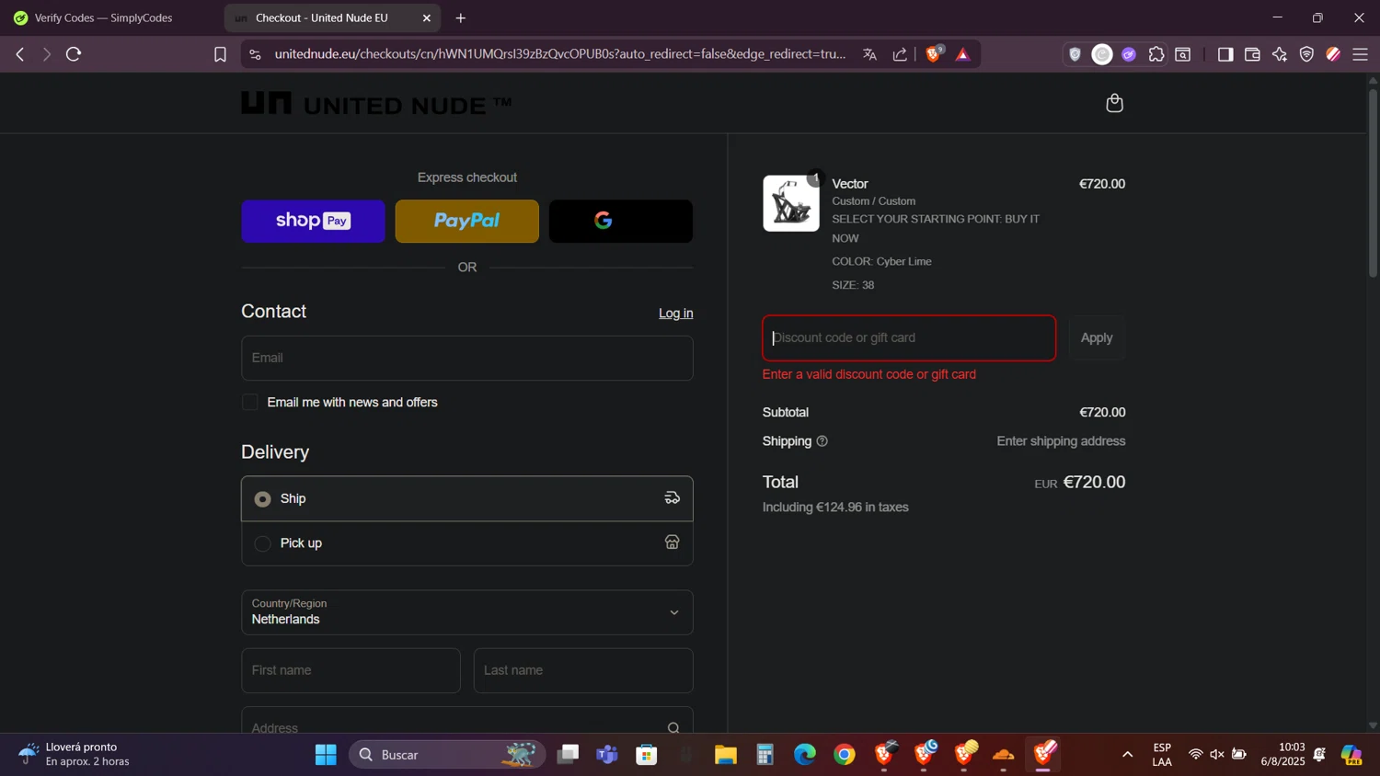
Task: Open Microsoft Store from taskbar
Action: (647, 755)
